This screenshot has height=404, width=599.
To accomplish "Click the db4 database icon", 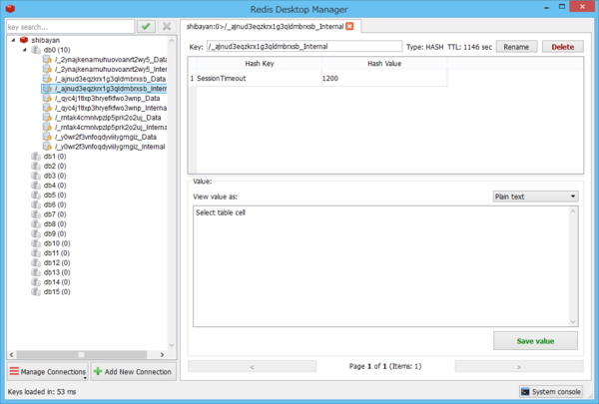I will tap(36, 186).
